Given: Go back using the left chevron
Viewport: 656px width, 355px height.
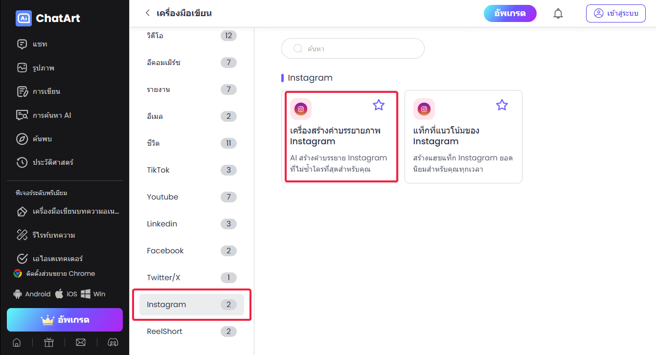Looking at the screenshot, I should 147,13.
